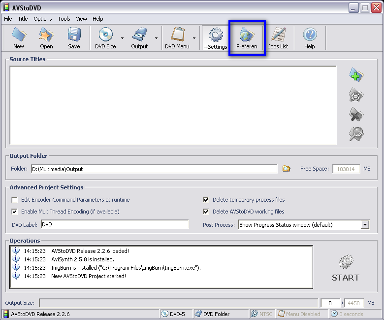Click the Help question mark toolbar icon
The width and height of the screenshot is (384, 320).
310,38
